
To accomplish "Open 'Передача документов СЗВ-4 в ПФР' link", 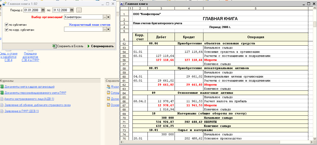I will [30, 57].
